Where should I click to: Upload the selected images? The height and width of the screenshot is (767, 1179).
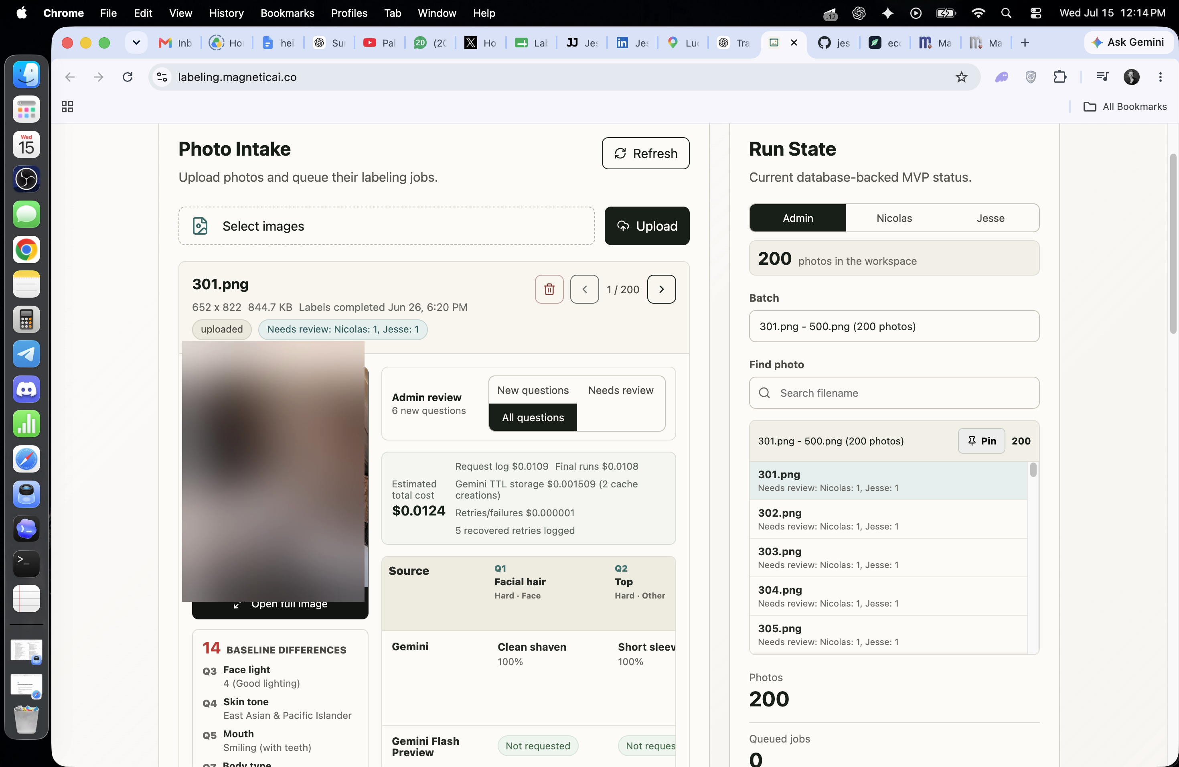647,226
